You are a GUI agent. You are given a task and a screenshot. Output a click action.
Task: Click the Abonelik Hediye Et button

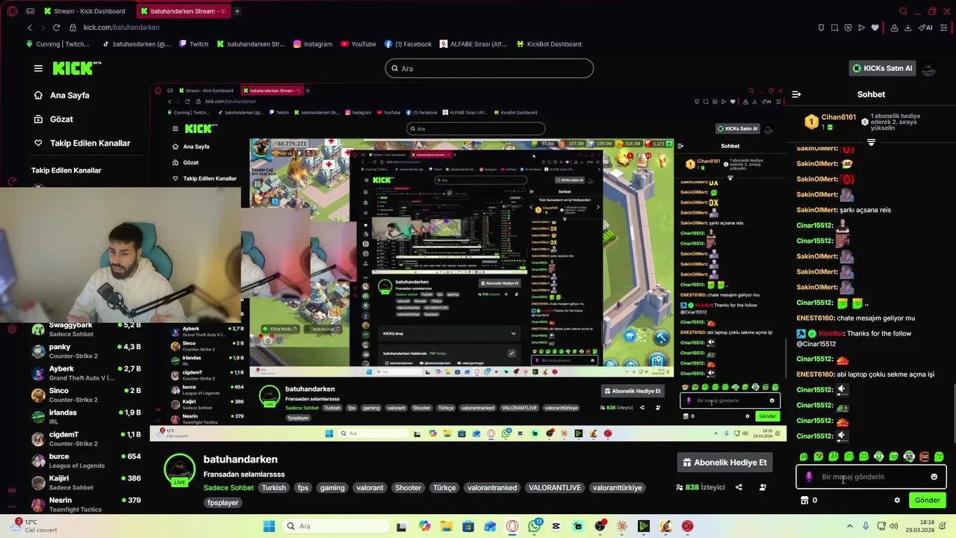[724, 463]
